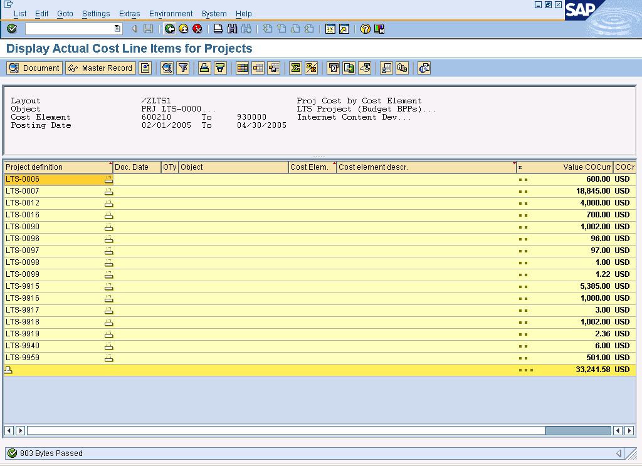Screen dimensions: 642x466
Task: Click the Save Layout icon
Action: [273, 68]
